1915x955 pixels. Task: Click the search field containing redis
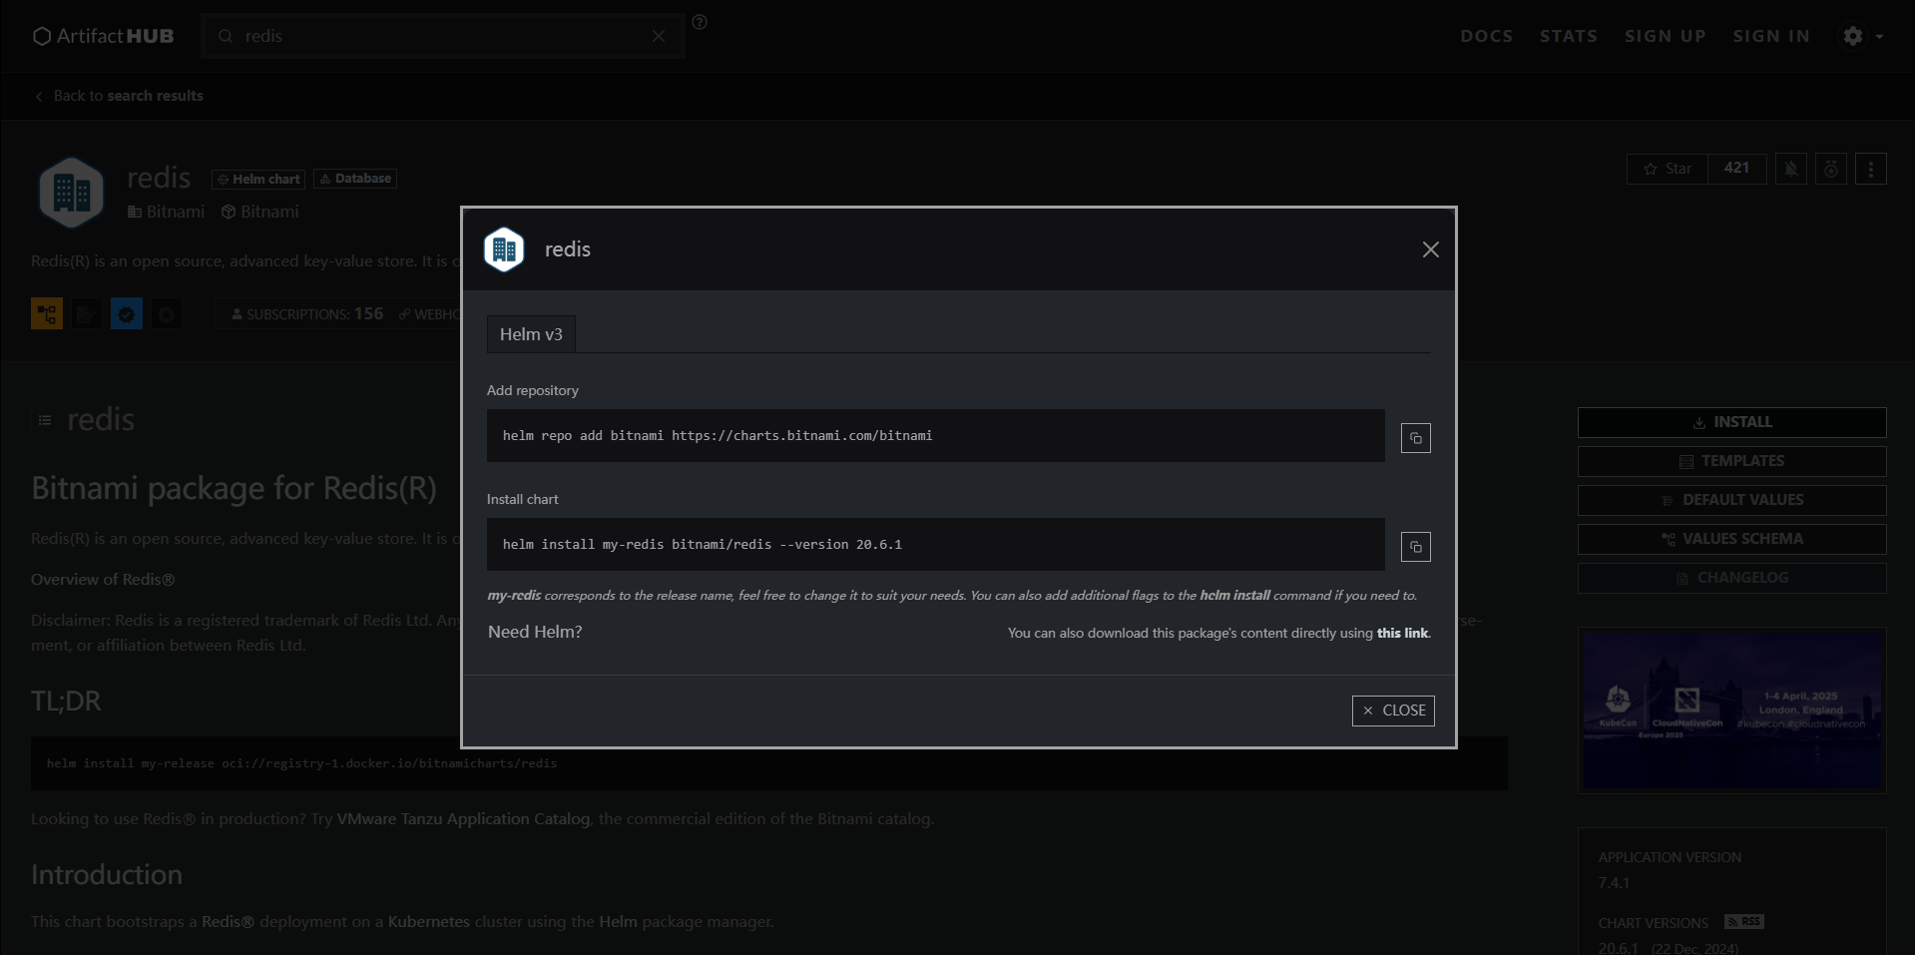tap(443, 36)
